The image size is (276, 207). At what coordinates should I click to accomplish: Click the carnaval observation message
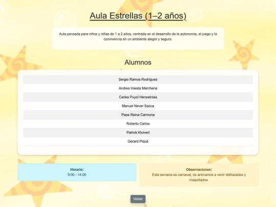point(199,177)
